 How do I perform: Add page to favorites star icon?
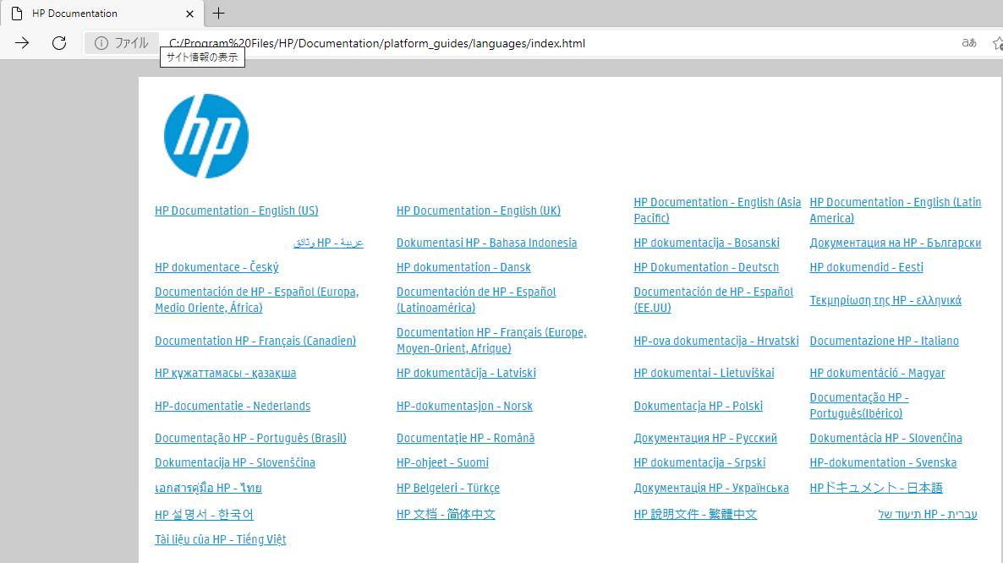coord(998,43)
